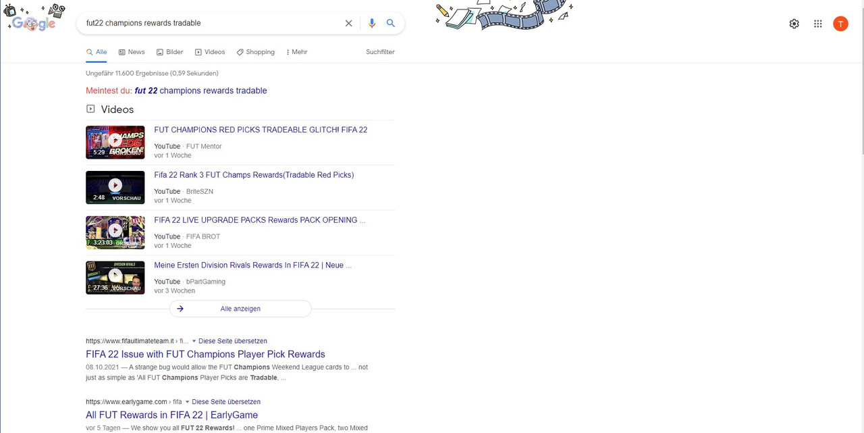Switch to the Bilder tab
Screen dimensions: 864x433
pyautogui.click(x=170, y=52)
